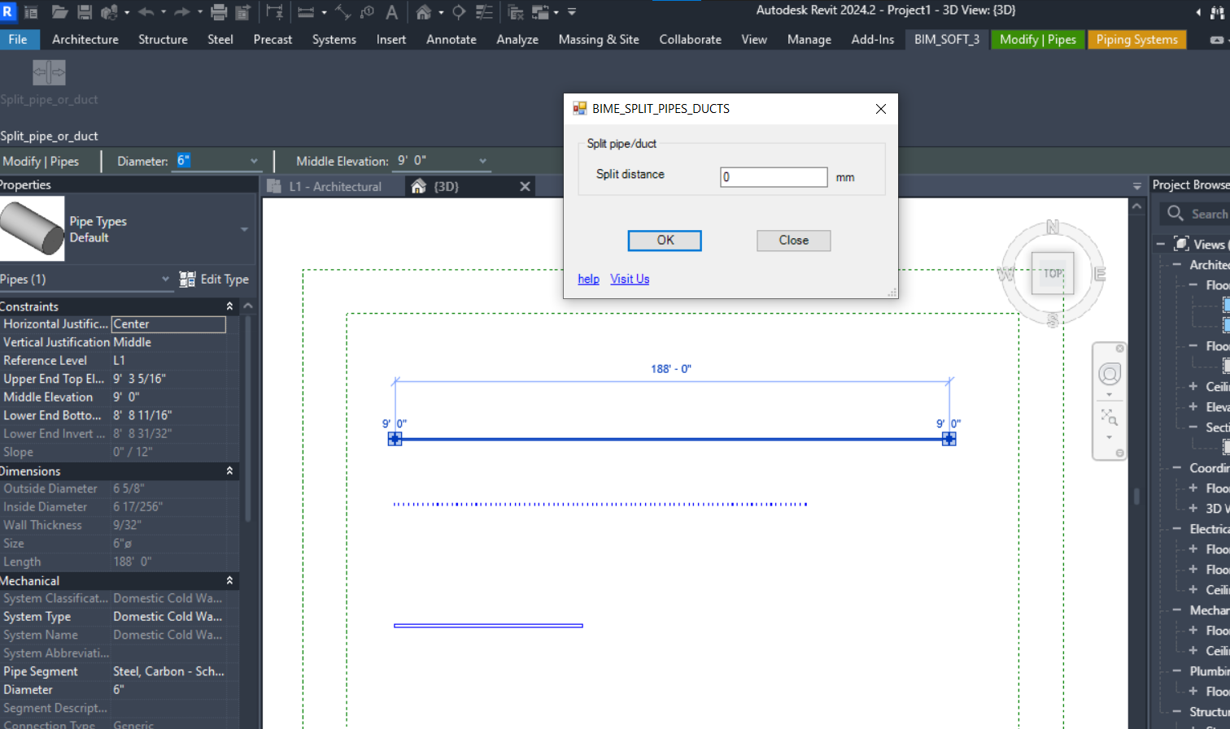Collapse the Coordination node in Project Browser
Screen dimensions: 1230x729
click(1176, 468)
